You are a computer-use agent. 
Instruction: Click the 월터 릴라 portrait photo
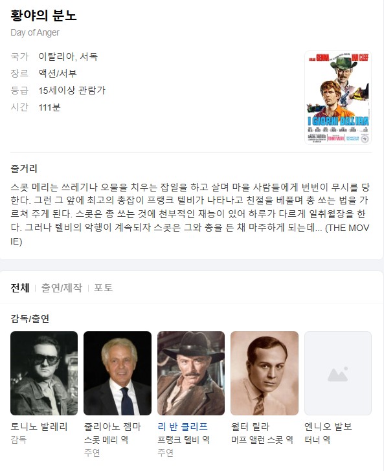[x=264, y=373]
